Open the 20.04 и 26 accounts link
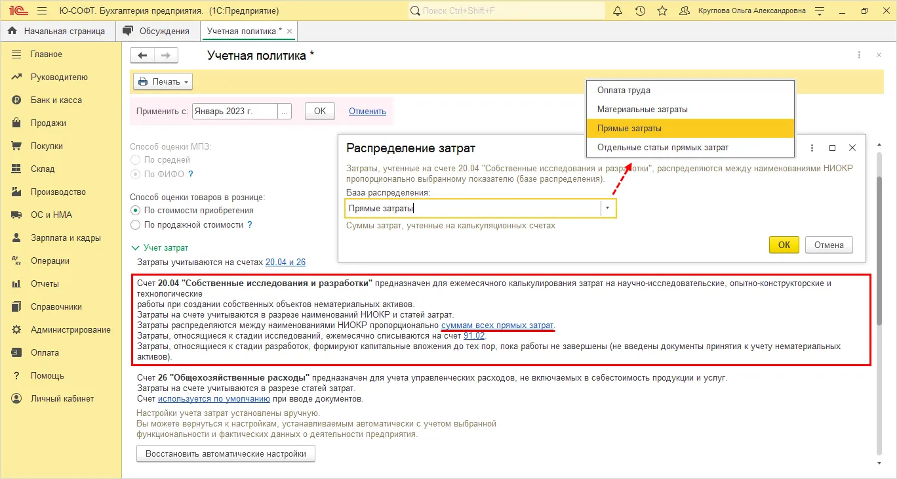897x479 pixels. 285,262
